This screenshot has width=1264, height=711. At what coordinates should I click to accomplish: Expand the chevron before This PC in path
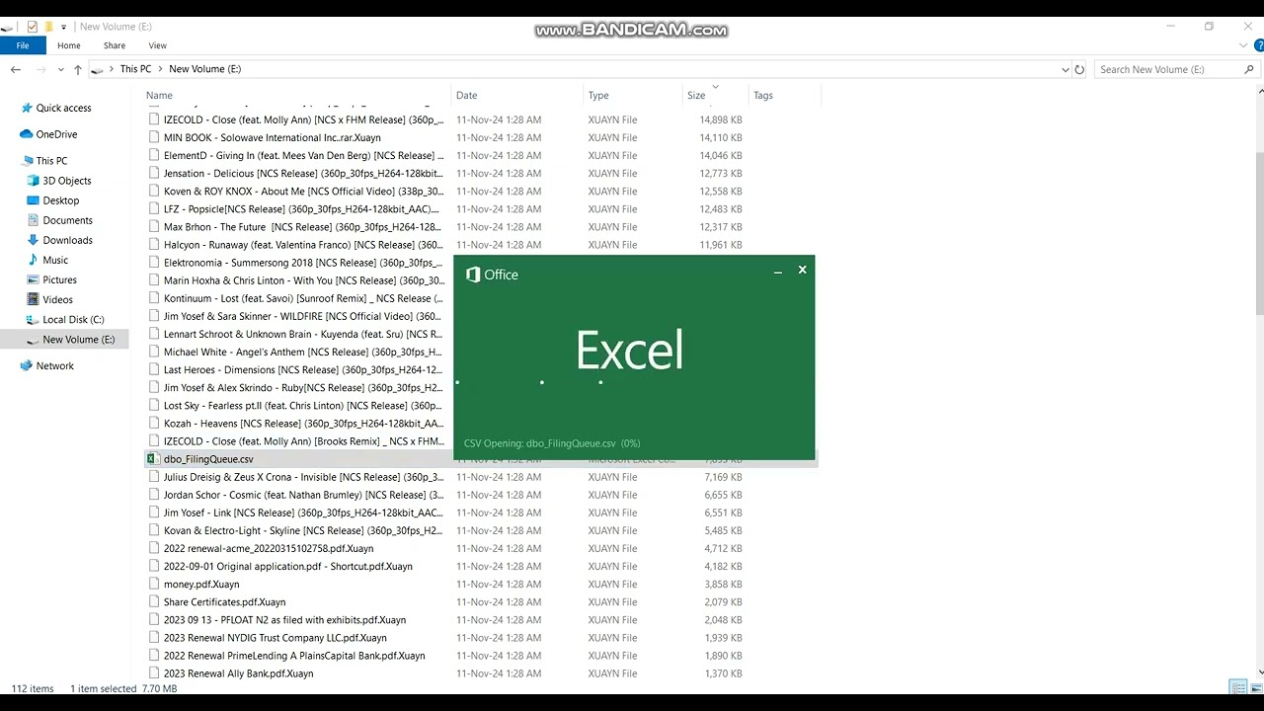pyautogui.click(x=111, y=69)
